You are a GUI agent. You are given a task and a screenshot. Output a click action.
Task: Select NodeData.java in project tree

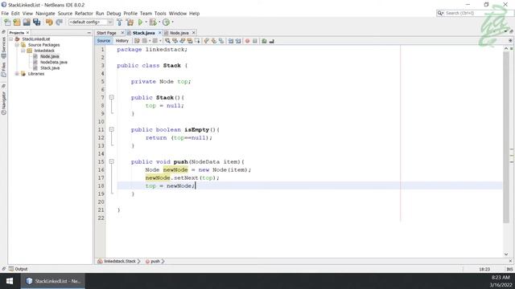pos(54,63)
